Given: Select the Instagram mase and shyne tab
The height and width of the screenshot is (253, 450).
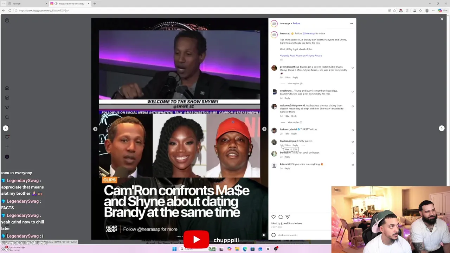Looking at the screenshot, I should pyautogui.click(x=70, y=4).
